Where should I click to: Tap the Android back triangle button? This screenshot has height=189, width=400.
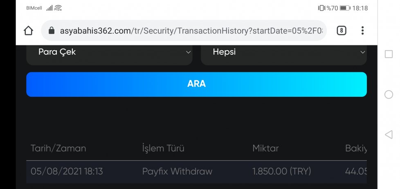(388, 134)
